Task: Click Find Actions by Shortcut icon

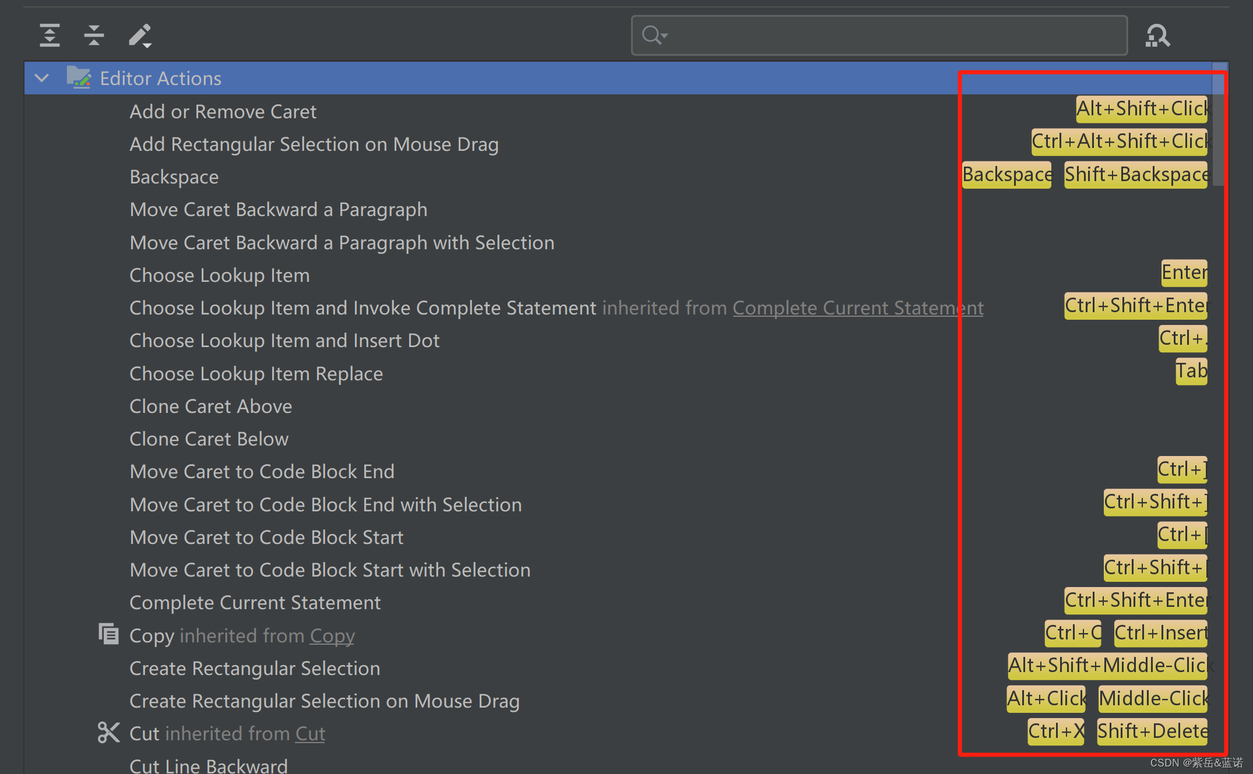Action: tap(1157, 36)
